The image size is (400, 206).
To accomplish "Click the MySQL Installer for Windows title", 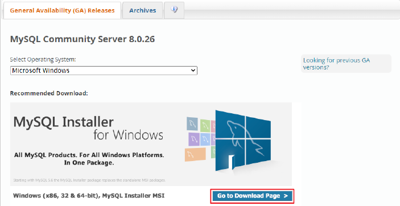I will coord(88,128).
